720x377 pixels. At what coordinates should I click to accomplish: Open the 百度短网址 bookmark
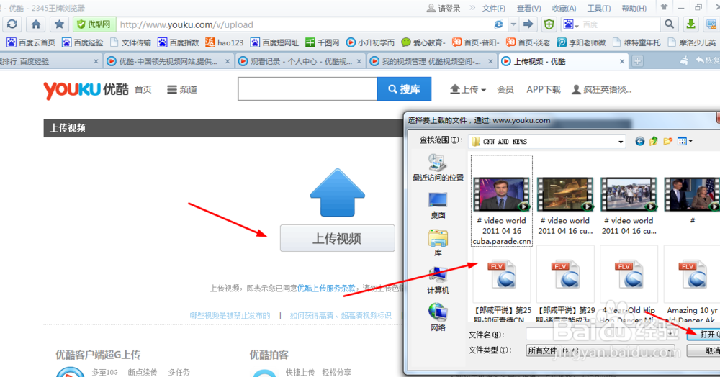tap(274, 42)
